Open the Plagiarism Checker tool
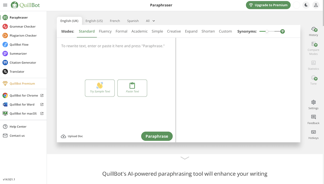324x184 pixels. click(x=23, y=36)
